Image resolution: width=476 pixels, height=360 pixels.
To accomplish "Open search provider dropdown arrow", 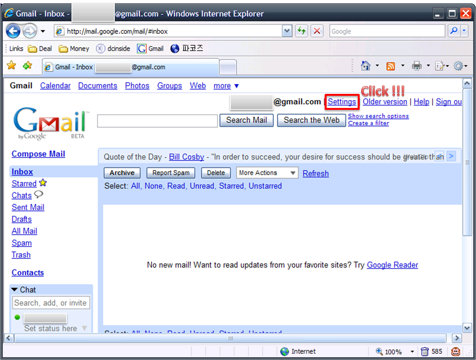I will point(464,31).
